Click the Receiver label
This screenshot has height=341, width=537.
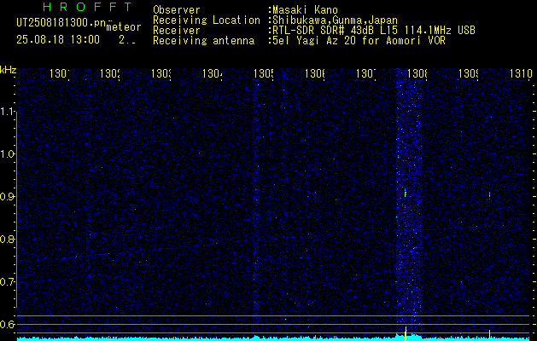[x=177, y=31]
